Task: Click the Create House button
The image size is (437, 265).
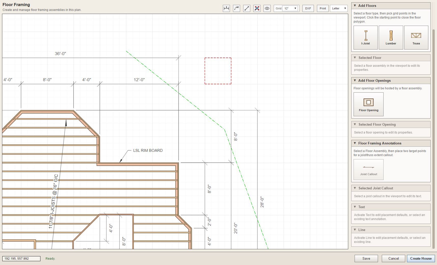Action: [421, 258]
